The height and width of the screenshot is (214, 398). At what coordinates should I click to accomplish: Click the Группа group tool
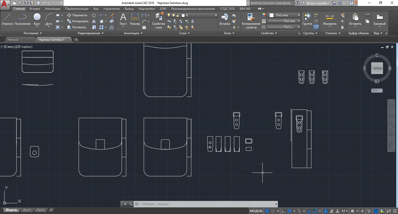(x=307, y=19)
